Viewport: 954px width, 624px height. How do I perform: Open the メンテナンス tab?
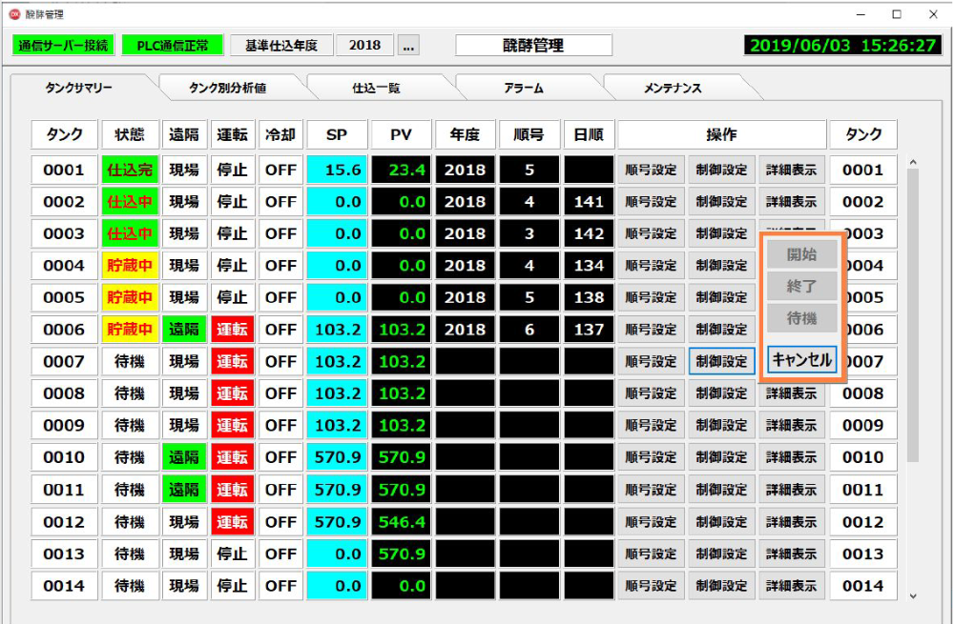coord(672,88)
